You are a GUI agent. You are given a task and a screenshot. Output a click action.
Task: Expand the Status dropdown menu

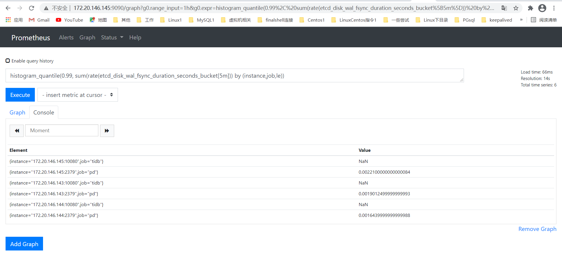112,37
